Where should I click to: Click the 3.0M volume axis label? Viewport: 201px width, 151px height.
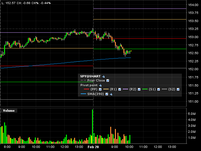tap(192, 126)
